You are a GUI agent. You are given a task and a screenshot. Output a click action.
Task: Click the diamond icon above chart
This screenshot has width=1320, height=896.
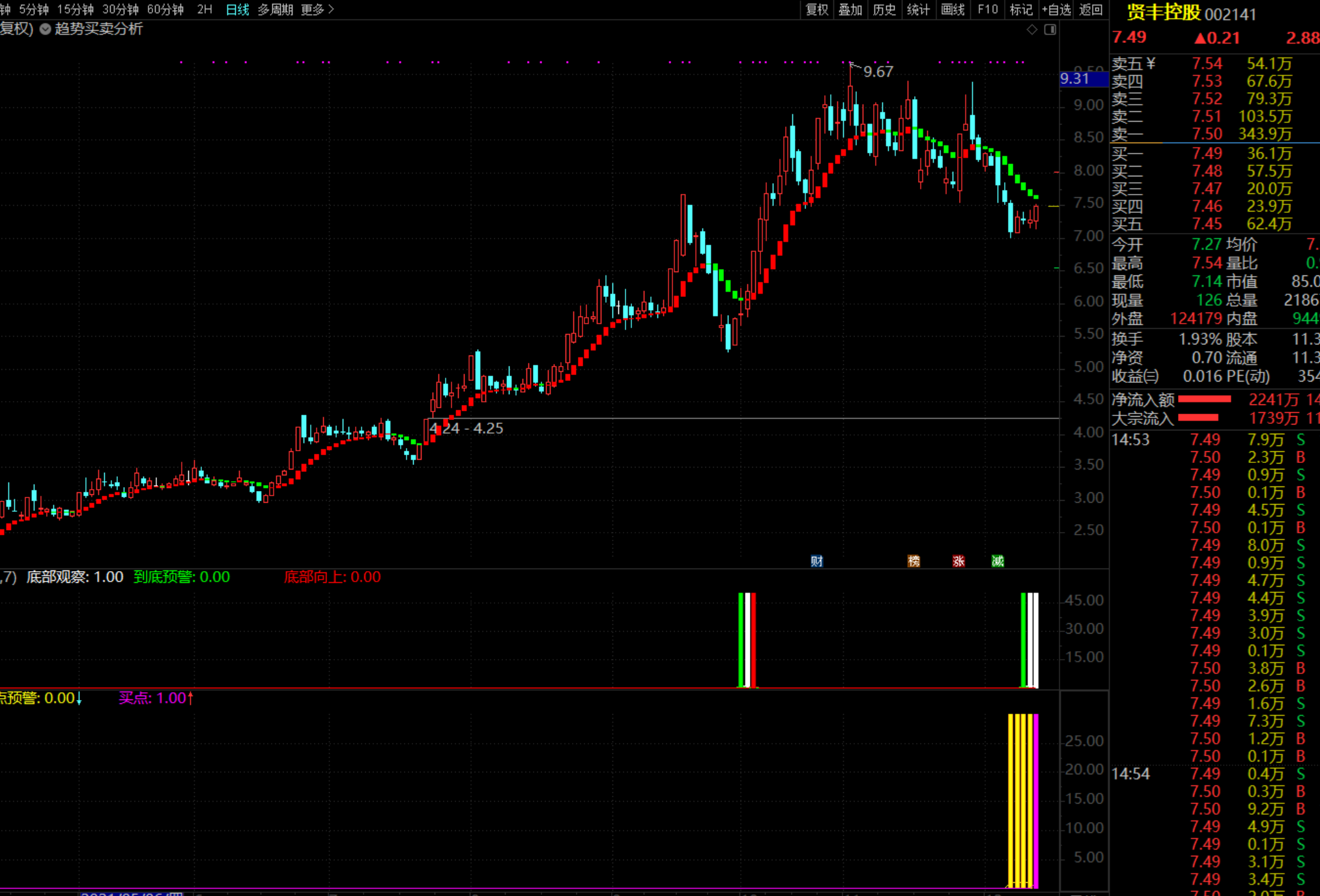[1031, 29]
